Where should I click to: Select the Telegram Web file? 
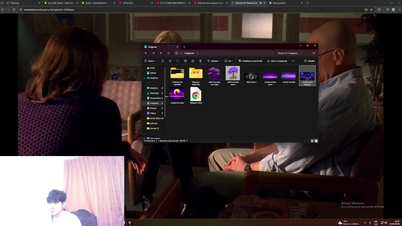click(x=196, y=96)
